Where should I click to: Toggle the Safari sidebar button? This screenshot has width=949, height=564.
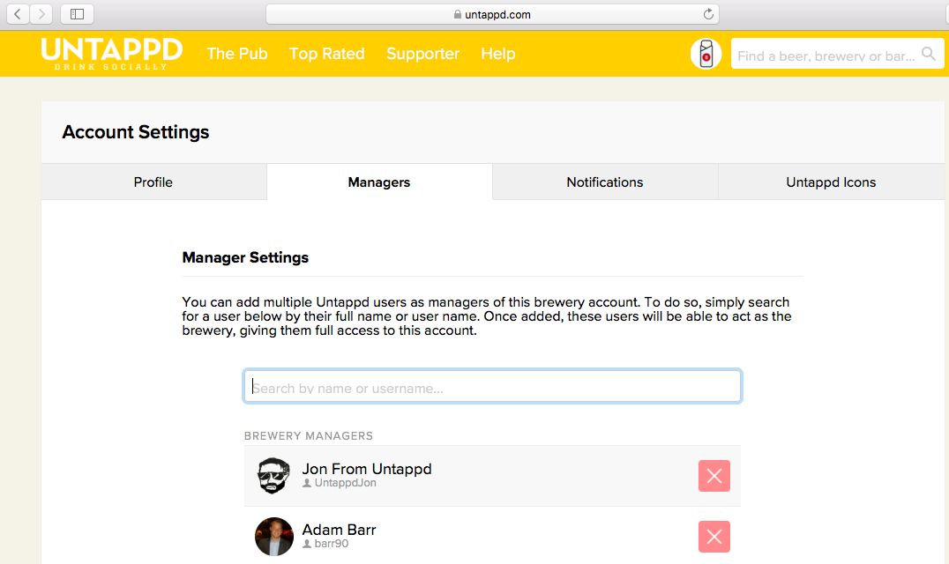[77, 14]
